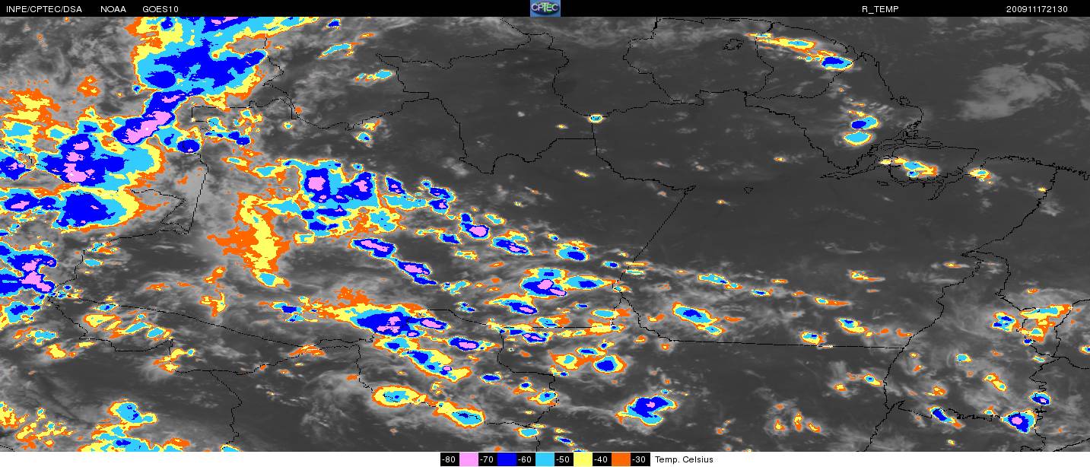Click the cyan -60 to -50 legend swatch
Viewport: 1090px width, 467px height.
tap(545, 459)
